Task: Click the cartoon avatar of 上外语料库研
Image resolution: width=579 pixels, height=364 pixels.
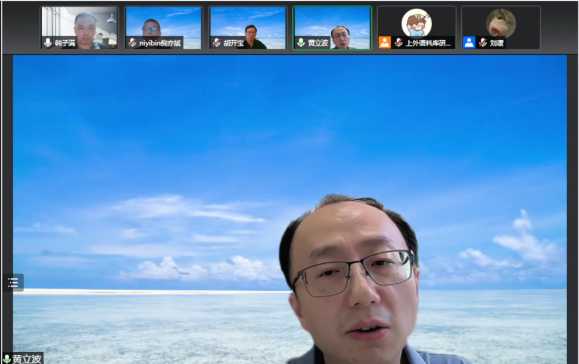Action: (416, 23)
